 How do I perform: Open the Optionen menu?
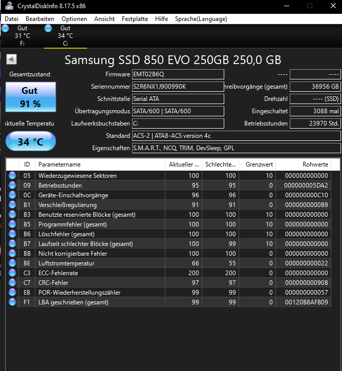click(x=74, y=19)
